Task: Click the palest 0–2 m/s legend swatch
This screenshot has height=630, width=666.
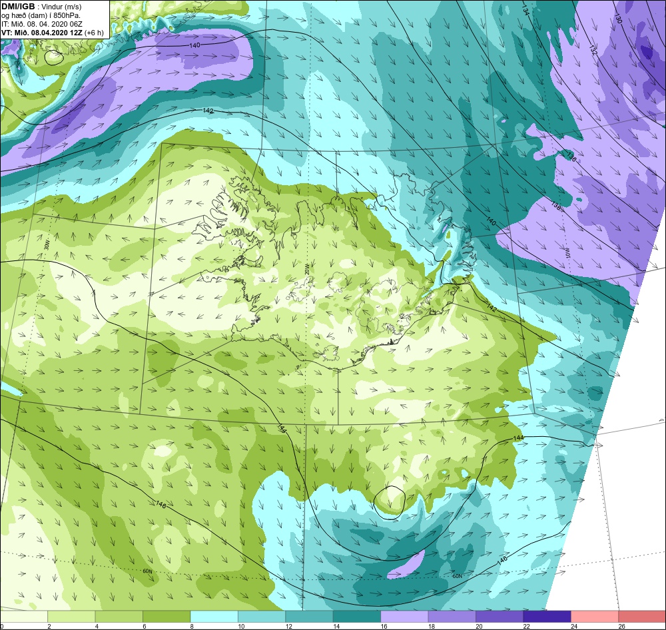Action: click(x=24, y=616)
